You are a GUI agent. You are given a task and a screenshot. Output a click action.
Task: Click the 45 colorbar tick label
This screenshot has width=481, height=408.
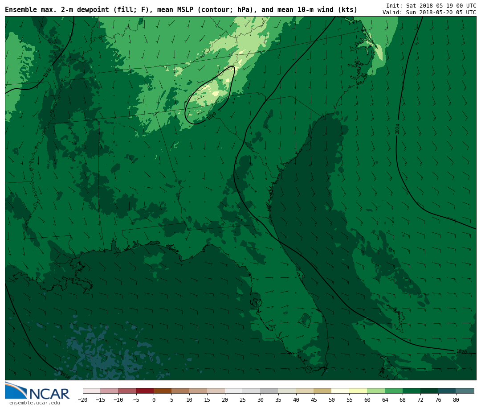[x=314, y=400]
